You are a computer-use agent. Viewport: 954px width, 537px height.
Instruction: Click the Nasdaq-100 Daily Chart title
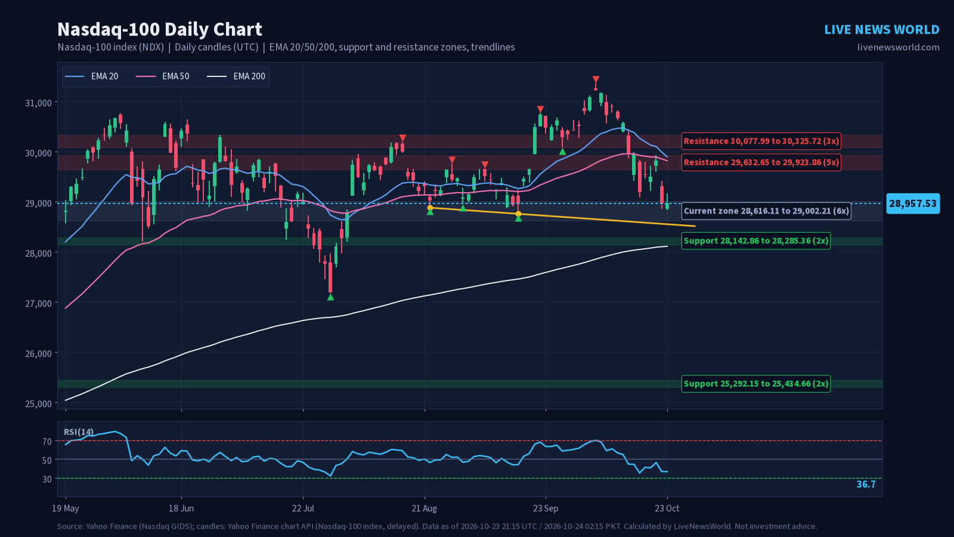[x=160, y=29]
